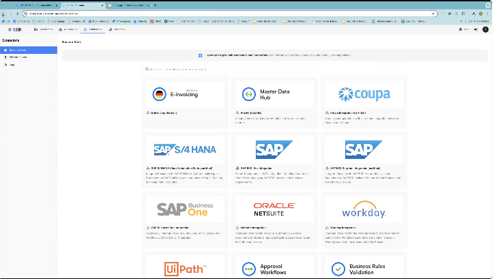The height and width of the screenshot is (279, 494).
Task: Open the Approval Workflows extension card
Action: (x=274, y=265)
